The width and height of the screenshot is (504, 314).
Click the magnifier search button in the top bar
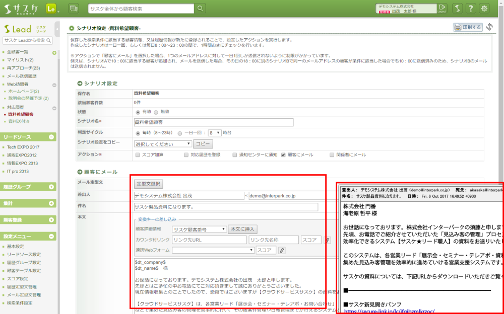click(x=201, y=9)
